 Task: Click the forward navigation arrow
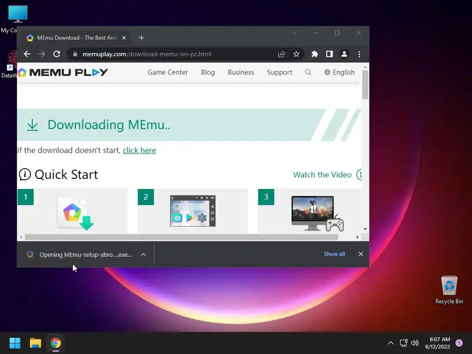pos(42,54)
